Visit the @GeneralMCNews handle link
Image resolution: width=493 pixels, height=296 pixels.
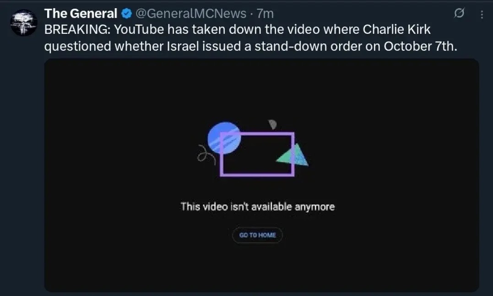pos(191,14)
